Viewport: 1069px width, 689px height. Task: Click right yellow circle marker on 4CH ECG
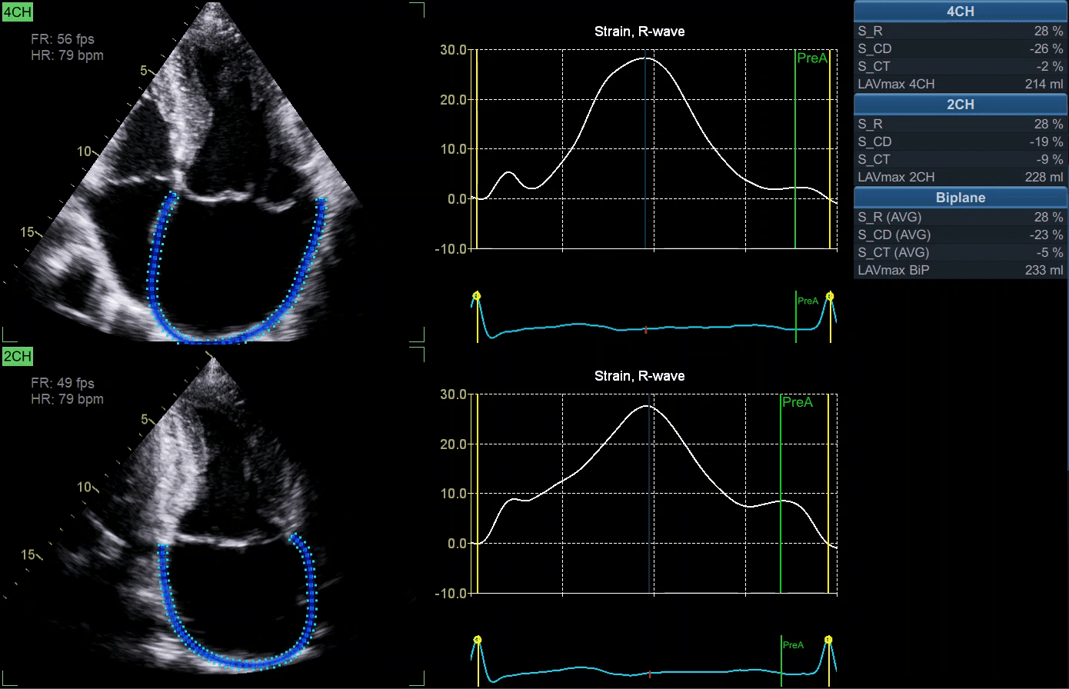click(x=829, y=296)
